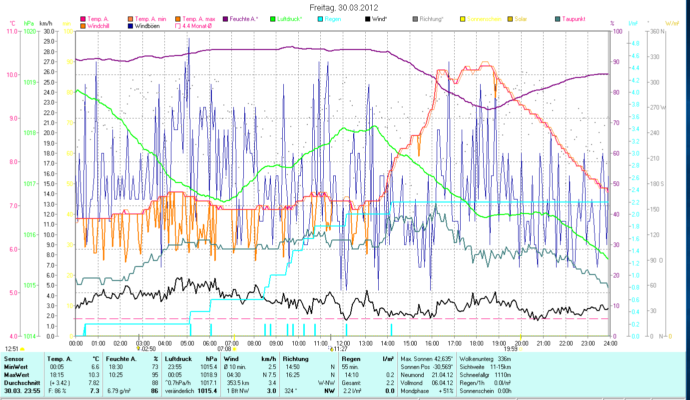
Task: Select the Temp. A. min legend label
Action: (x=150, y=19)
